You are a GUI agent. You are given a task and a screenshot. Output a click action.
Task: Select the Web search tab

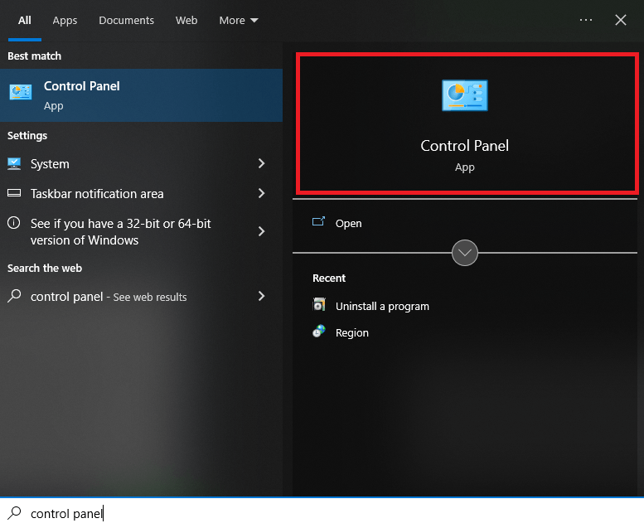(186, 21)
